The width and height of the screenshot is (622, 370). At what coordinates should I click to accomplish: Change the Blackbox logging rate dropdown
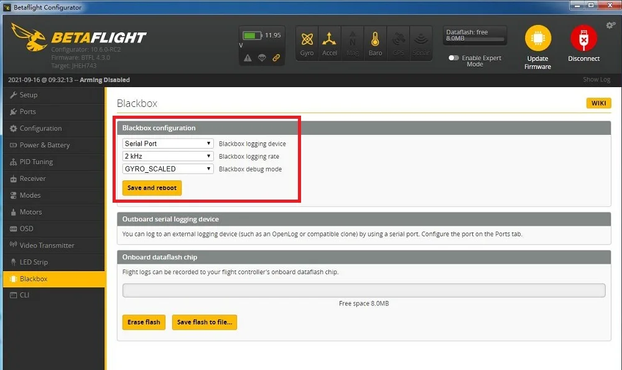click(x=167, y=156)
